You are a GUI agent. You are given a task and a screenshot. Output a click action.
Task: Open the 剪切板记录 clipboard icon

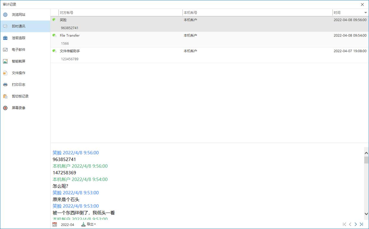click(x=5, y=96)
